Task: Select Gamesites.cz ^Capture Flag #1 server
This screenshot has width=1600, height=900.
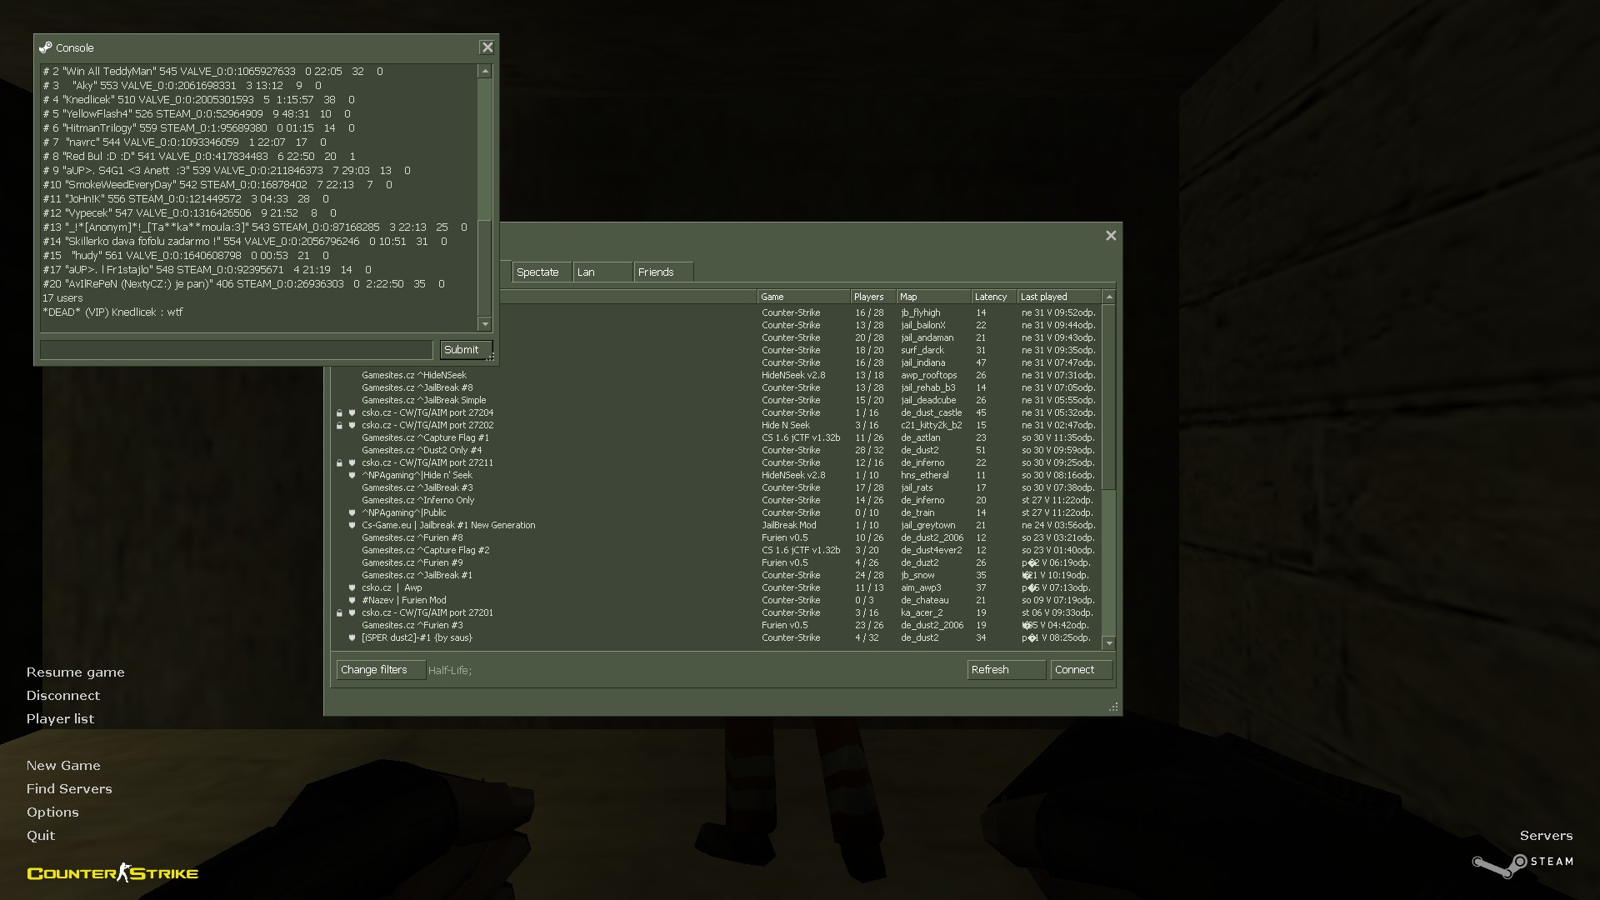Action: click(x=717, y=438)
